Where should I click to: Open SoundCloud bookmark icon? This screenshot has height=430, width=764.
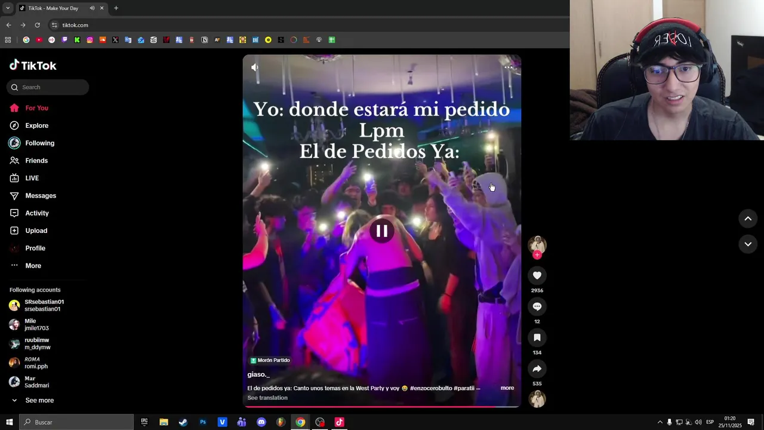(103, 40)
